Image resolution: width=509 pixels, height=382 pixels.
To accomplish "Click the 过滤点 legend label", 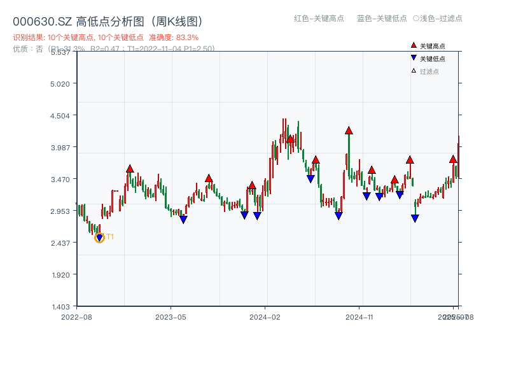I will 429,71.
